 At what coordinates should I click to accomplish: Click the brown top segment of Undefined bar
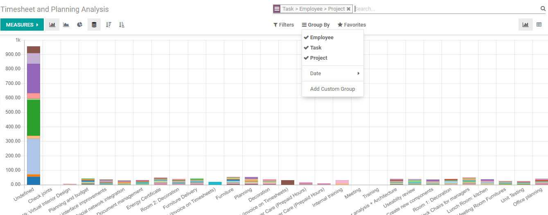[34, 49]
